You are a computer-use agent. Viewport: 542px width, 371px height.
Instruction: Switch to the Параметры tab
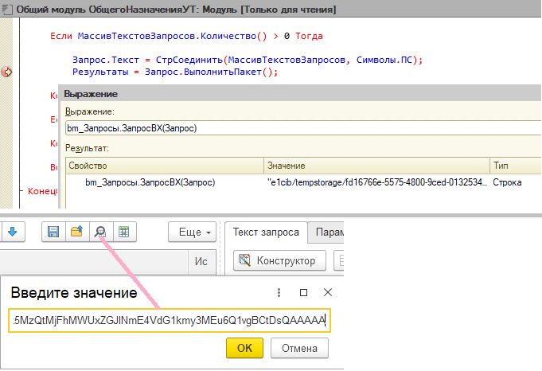[326, 232]
